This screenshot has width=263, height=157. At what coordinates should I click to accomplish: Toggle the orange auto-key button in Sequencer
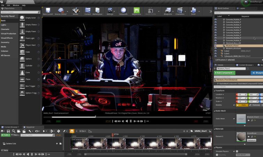coord(72,131)
